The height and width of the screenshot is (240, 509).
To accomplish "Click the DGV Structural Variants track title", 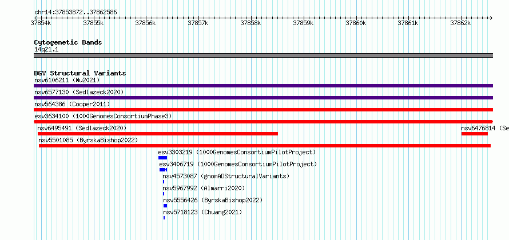I will [80, 73].
